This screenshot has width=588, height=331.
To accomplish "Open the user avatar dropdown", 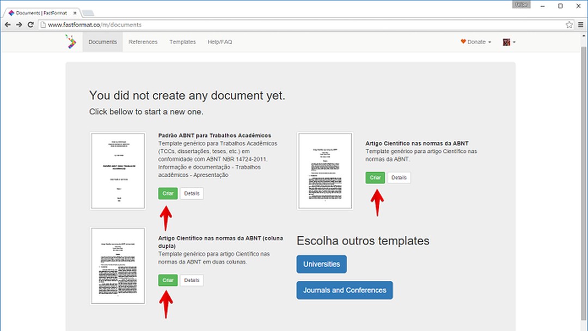I will 509,42.
